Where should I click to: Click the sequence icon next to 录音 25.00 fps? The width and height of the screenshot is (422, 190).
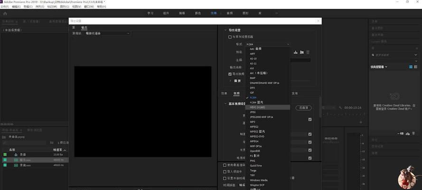(16, 154)
